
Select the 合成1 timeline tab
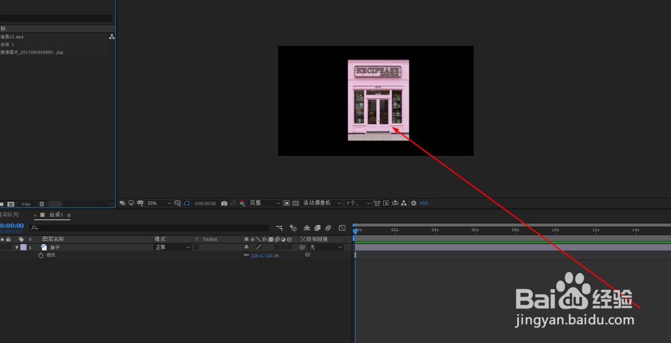(x=56, y=215)
